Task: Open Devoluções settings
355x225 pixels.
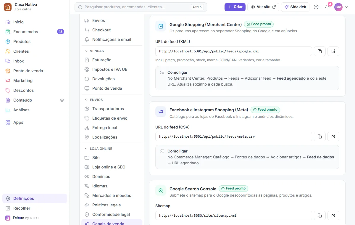Action: 112,79
